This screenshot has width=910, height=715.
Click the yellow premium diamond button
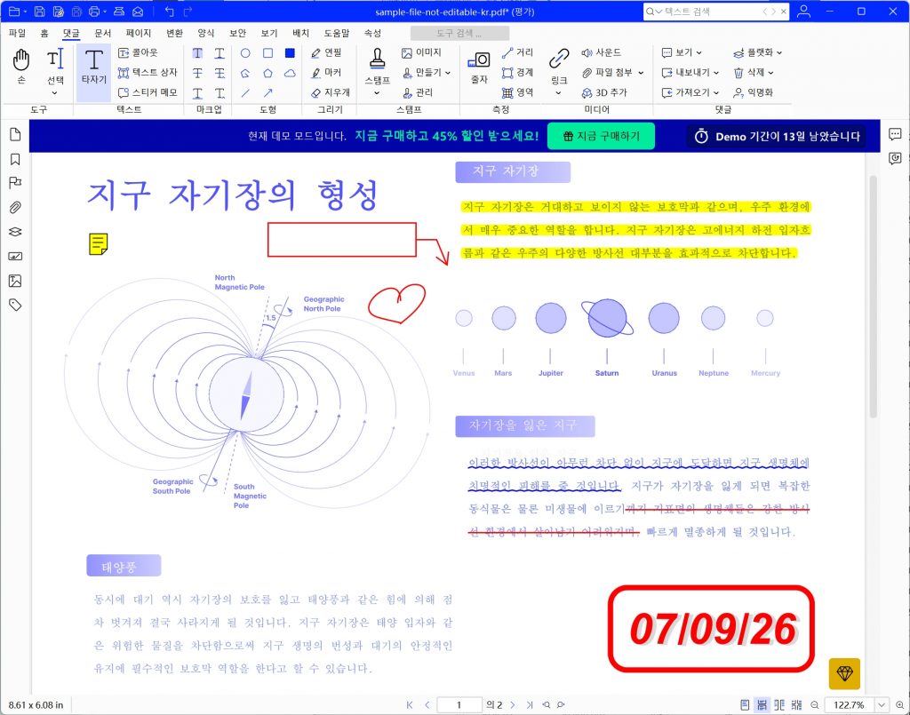pos(844,673)
